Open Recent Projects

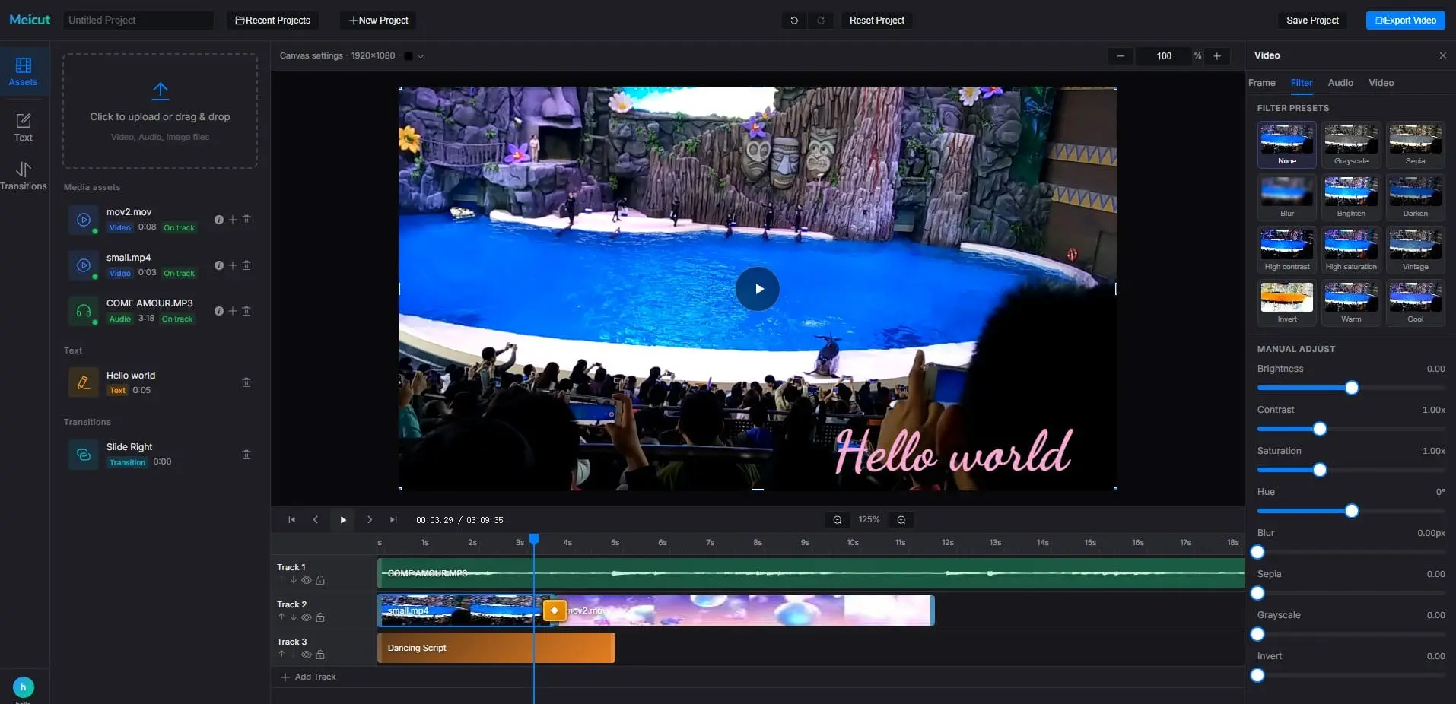click(x=272, y=21)
